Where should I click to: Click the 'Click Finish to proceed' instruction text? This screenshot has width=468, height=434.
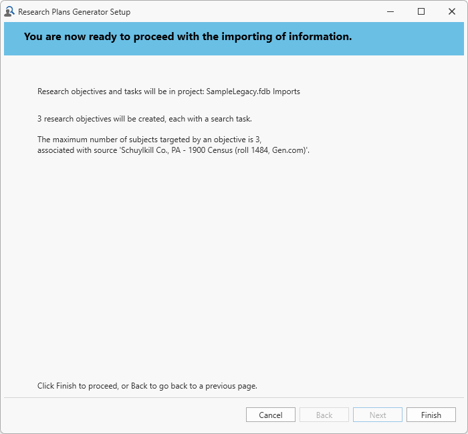(x=147, y=386)
